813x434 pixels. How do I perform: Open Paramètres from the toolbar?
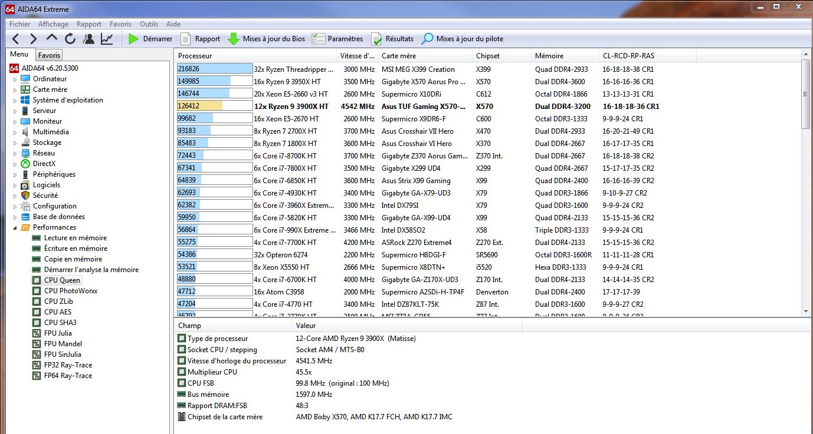[x=338, y=39]
